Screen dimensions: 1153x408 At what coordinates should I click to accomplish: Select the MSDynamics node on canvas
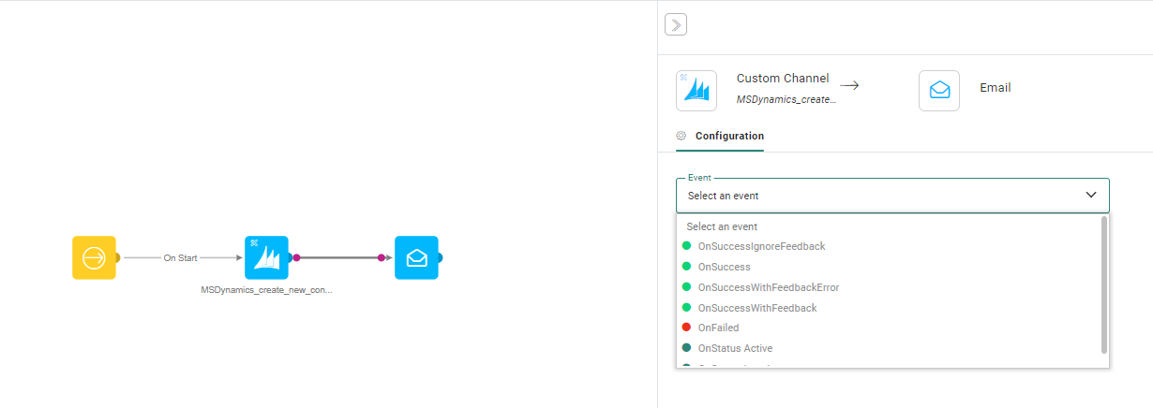(266, 257)
